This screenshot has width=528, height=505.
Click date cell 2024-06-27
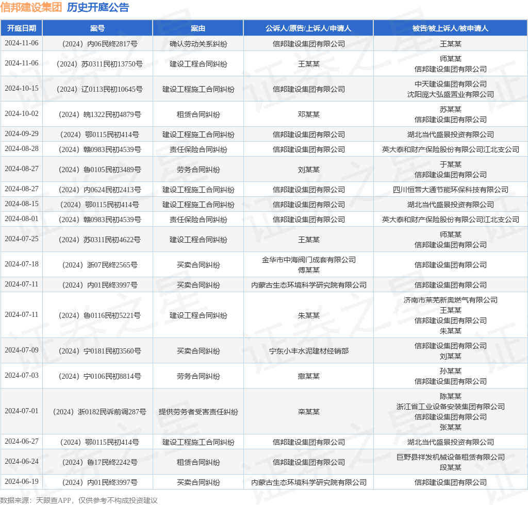point(22,441)
